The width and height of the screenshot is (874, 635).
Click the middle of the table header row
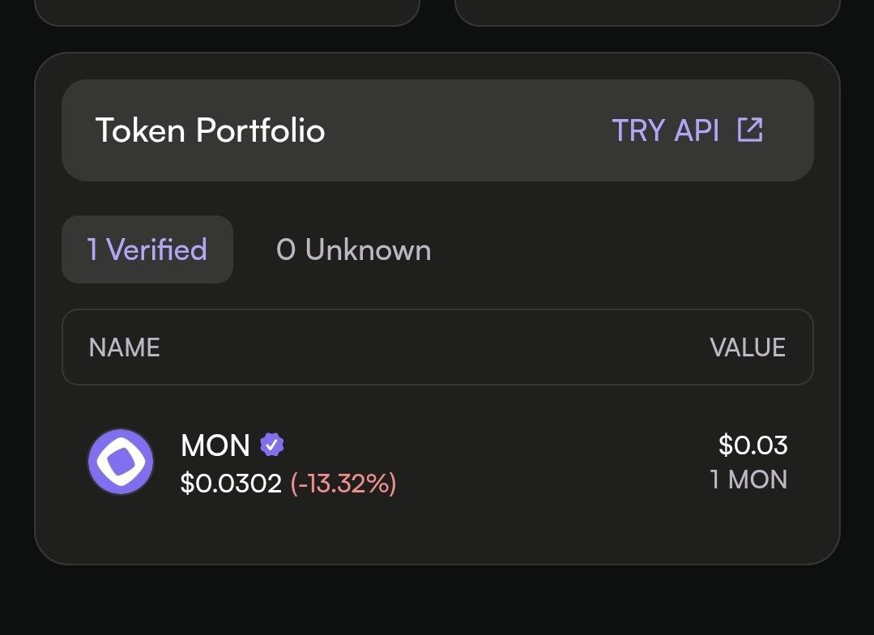437,347
